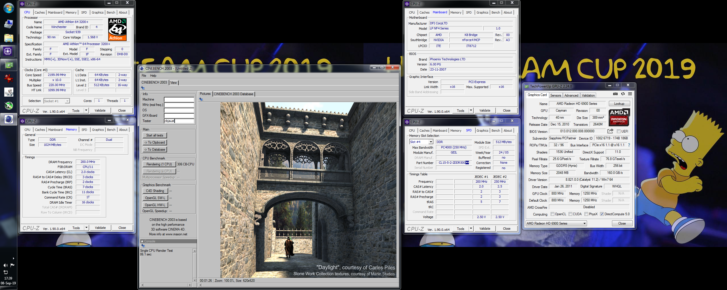Image resolution: width=727 pixels, height=290 pixels.
Task: Click the green jet orb taskbar icon
Action: click(9, 106)
